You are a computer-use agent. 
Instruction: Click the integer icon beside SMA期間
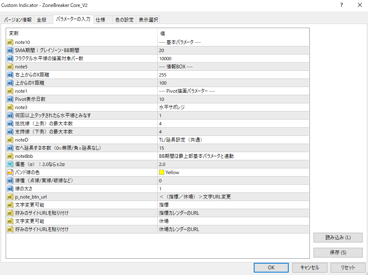10,50
